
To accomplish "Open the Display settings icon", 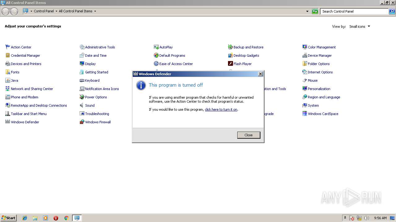I will 82,64.
